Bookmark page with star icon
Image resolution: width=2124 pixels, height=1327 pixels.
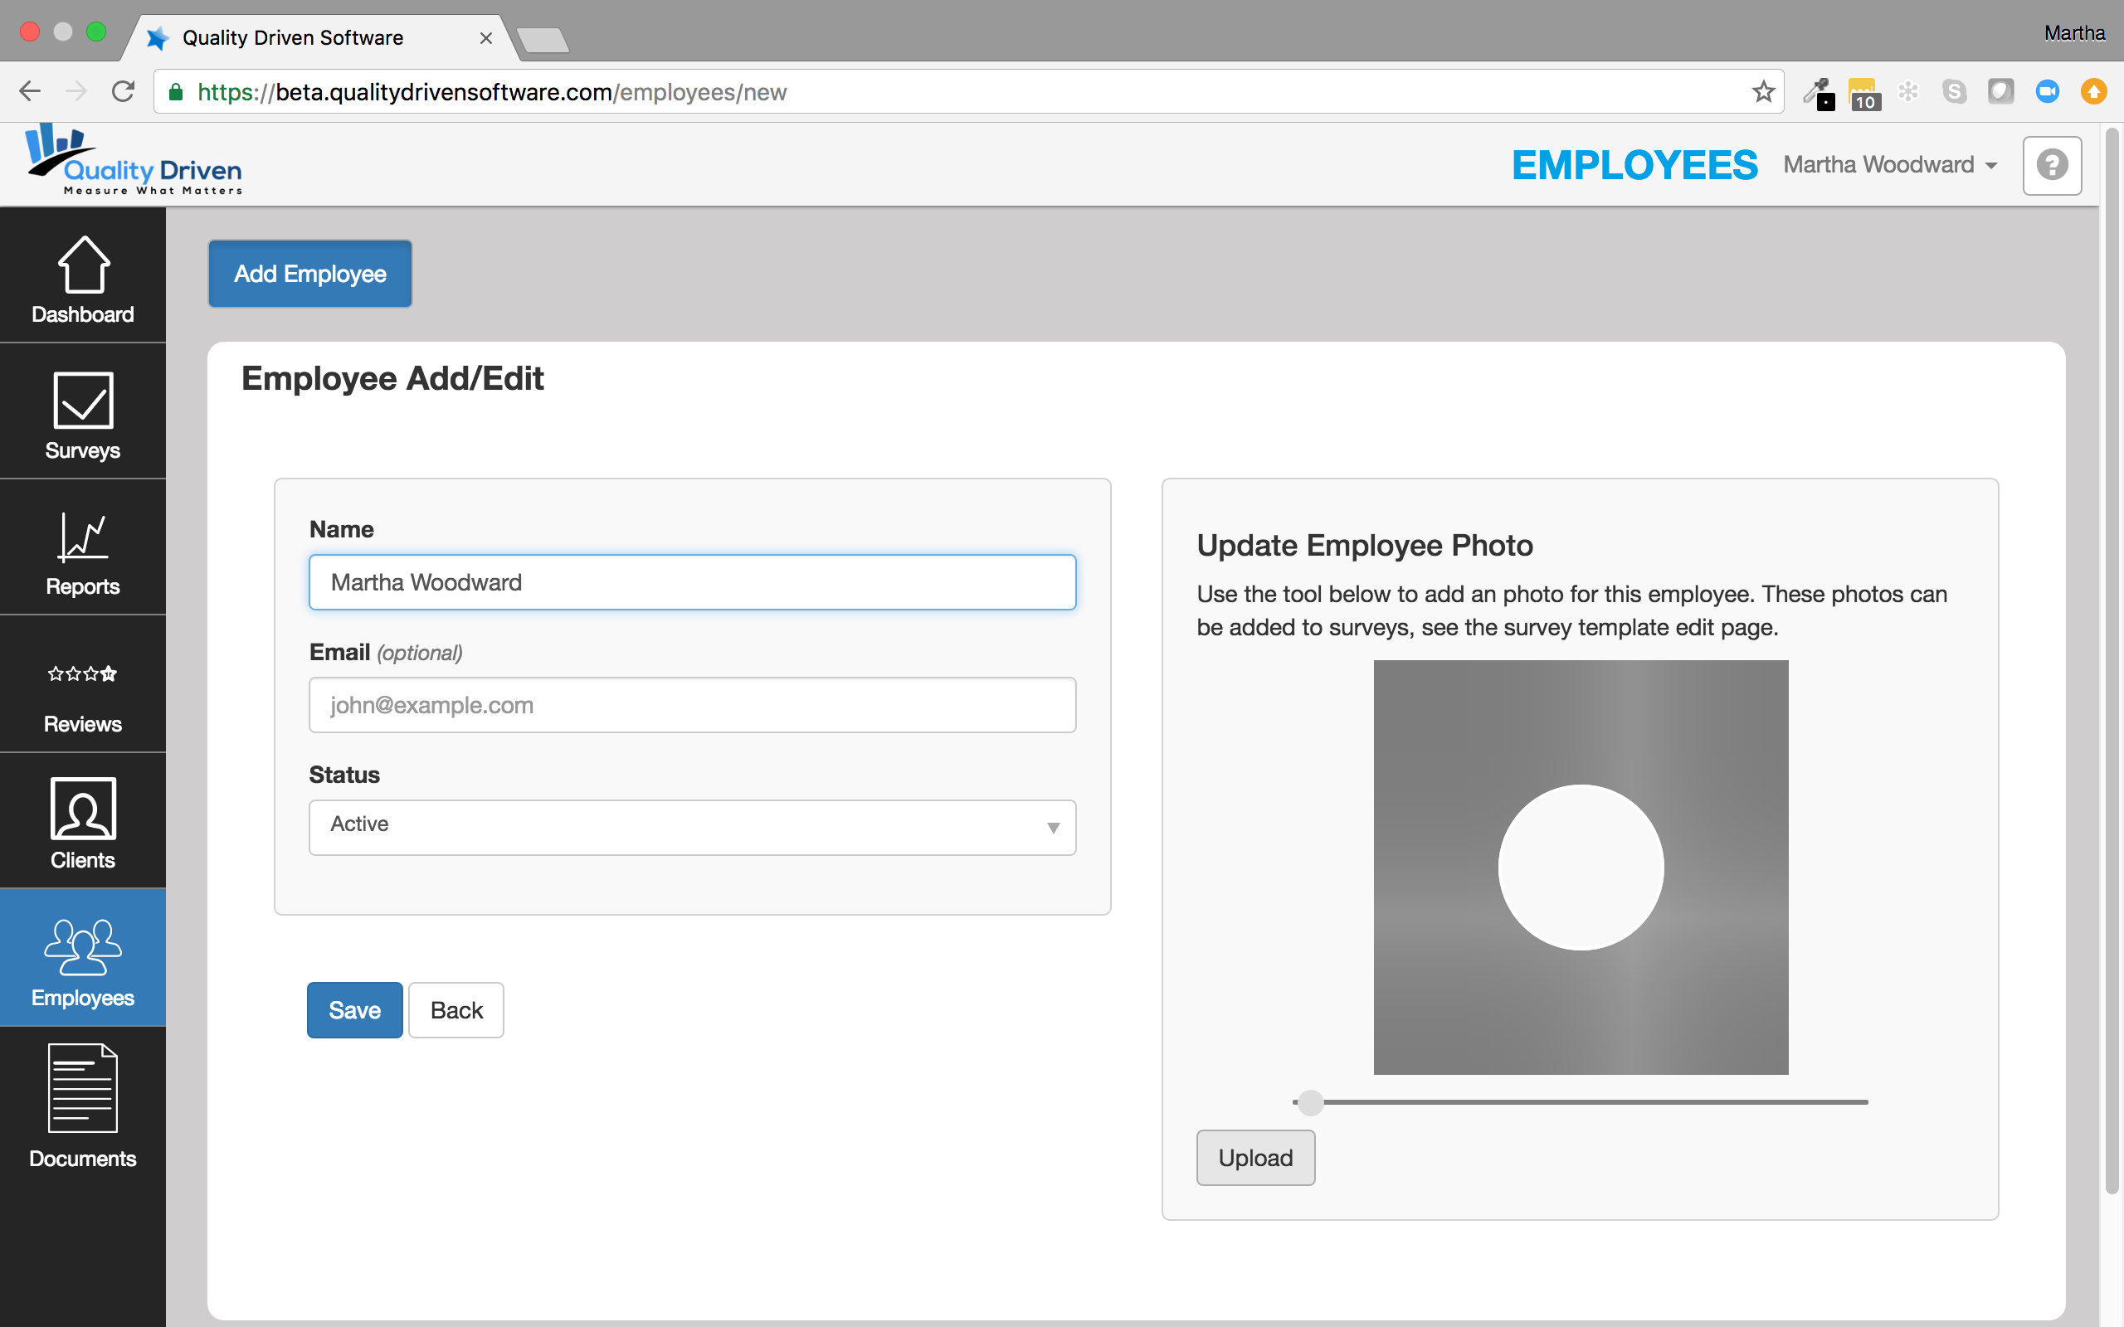pyautogui.click(x=1762, y=92)
